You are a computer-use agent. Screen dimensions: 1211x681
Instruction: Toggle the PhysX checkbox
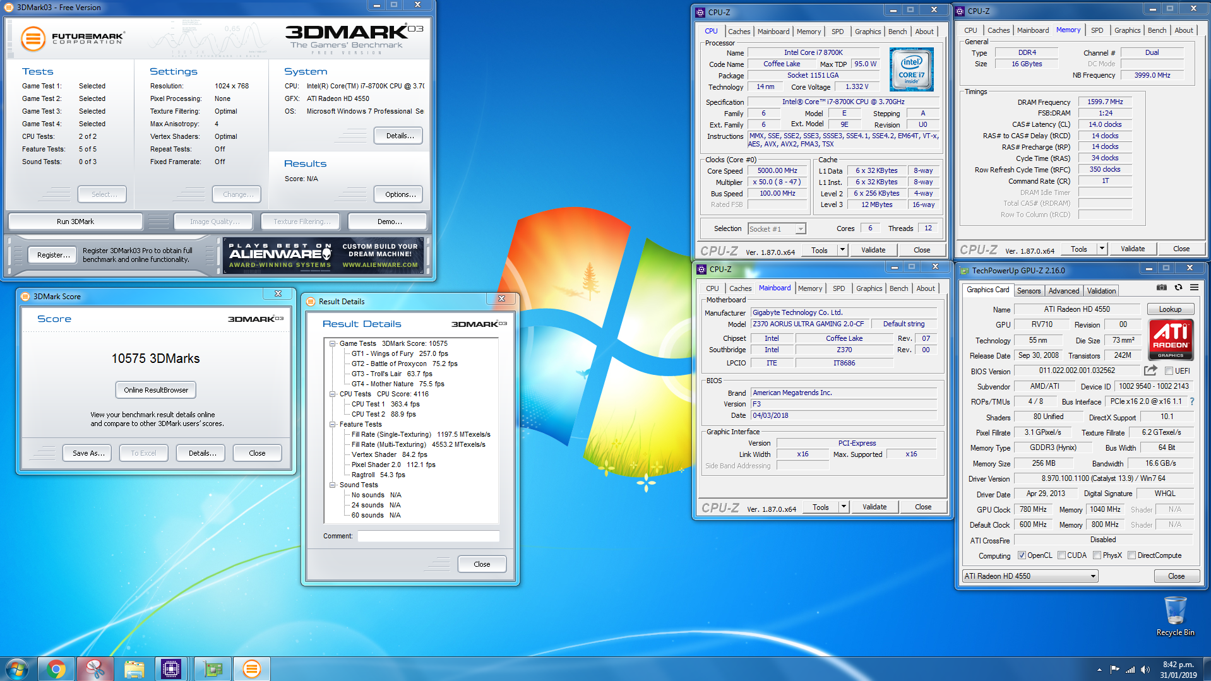tap(1097, 555)
